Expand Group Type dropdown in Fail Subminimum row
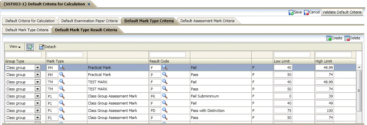367x125 pixels. tap(37, 96)
